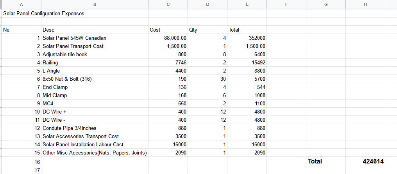
Task: Select the 'Desc' header cell
Action: point(95,30)
